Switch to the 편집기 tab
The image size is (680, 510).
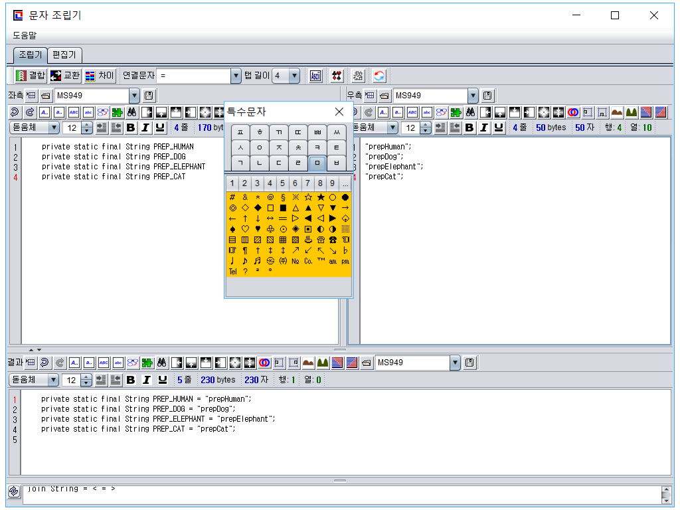tap(64, 54)
